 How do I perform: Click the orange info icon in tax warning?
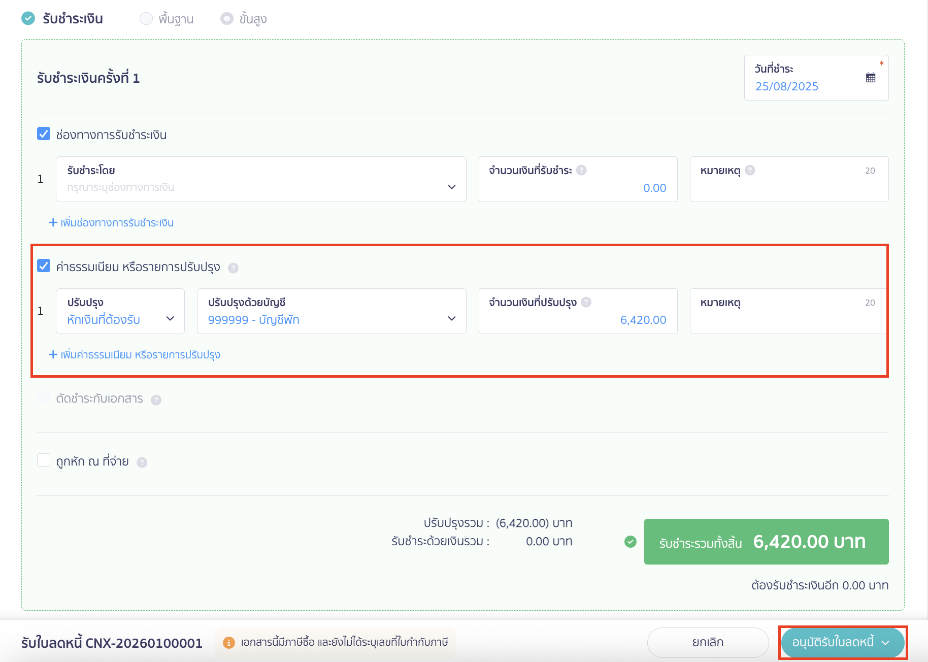pos(229,643)
